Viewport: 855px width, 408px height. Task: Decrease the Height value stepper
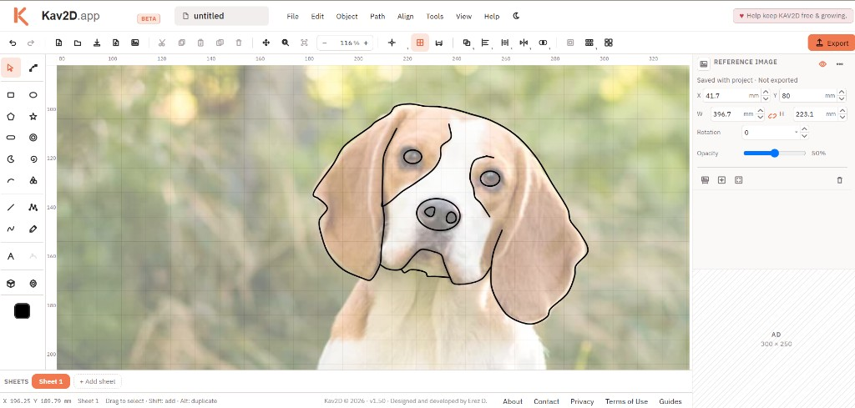(x=842, y=117)
